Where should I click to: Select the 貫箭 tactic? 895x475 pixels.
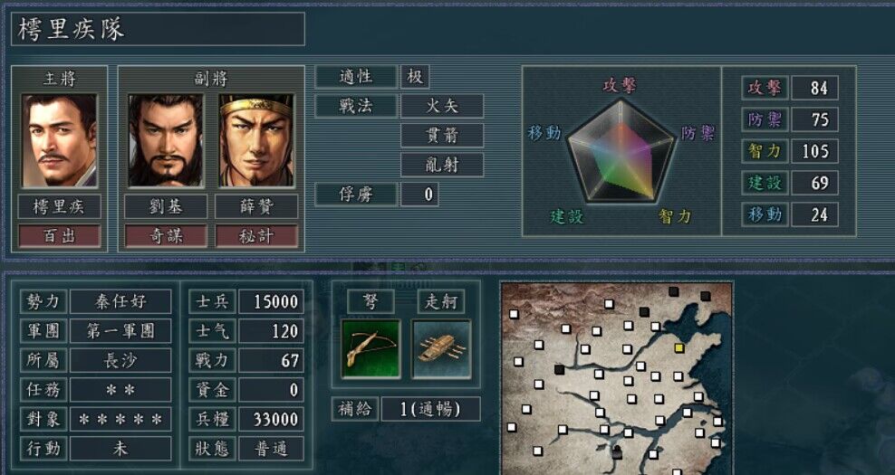(442, 136)
